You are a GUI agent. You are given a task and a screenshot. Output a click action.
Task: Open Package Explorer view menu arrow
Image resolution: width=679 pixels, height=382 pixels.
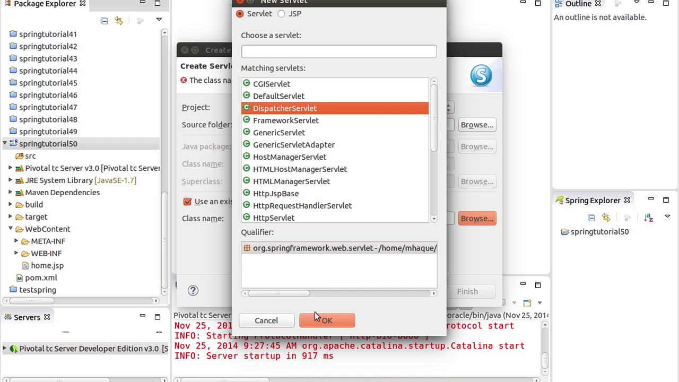click(159, 20)
